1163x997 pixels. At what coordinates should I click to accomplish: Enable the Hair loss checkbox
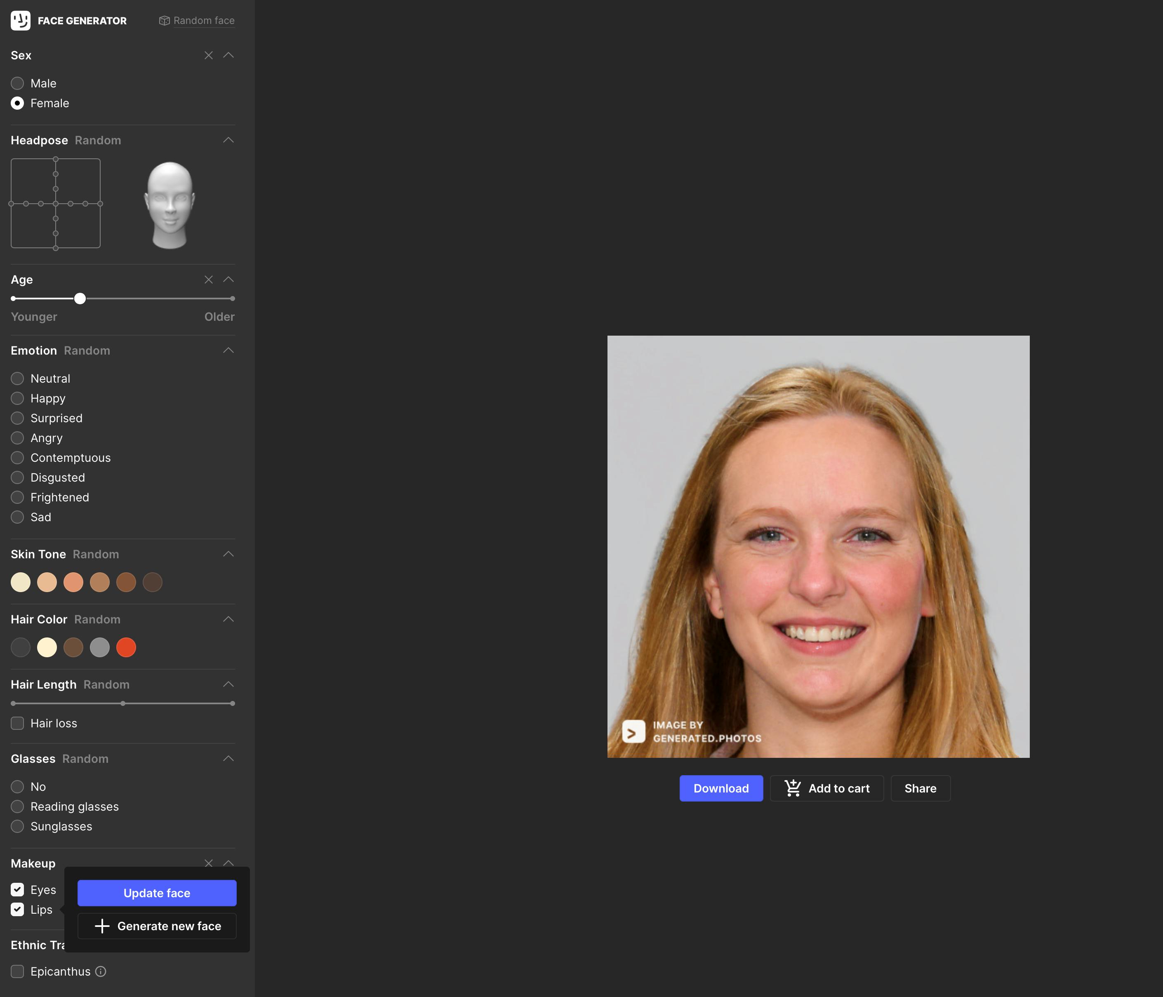[17, 723]
